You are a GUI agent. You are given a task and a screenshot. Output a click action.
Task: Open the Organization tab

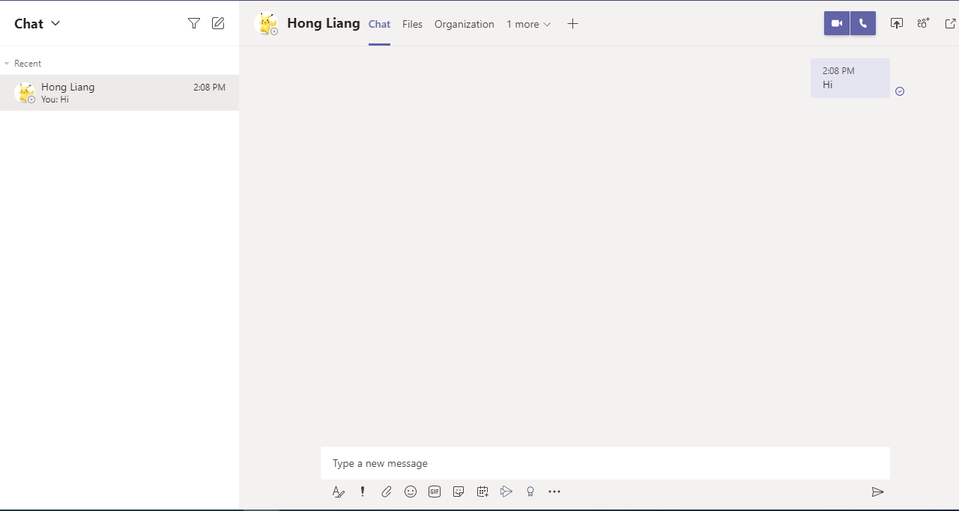(x=465, y=24)
